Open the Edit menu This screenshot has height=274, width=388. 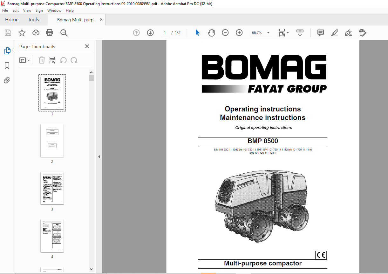(x=16, y=10)
